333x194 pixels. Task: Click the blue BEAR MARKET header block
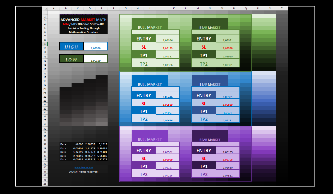[x=210, y=81]
